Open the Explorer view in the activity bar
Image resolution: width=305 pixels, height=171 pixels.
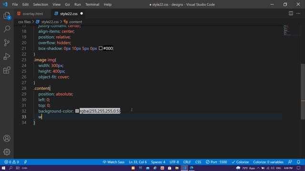[7, 16]
